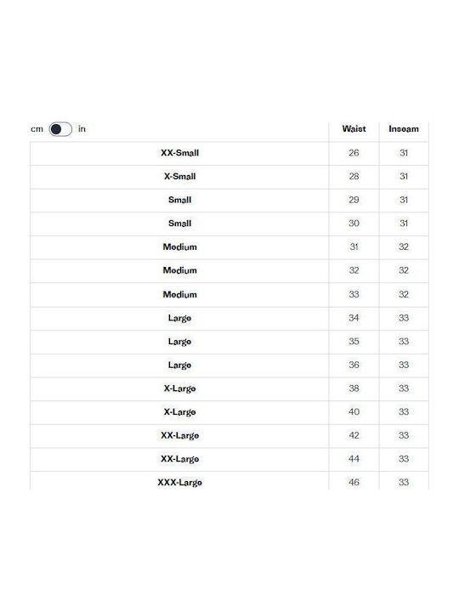Select the XXX-Large size row
This screenshot has width=459, height=612.
(229, 480)
